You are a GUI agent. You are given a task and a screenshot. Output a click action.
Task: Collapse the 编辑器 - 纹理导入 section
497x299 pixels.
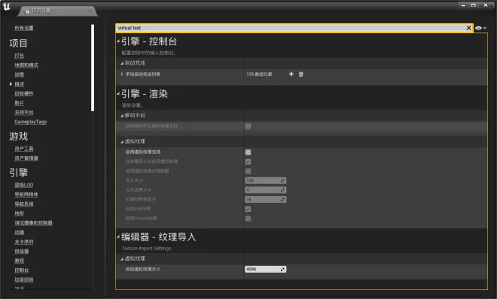click(x=118, y=237)
